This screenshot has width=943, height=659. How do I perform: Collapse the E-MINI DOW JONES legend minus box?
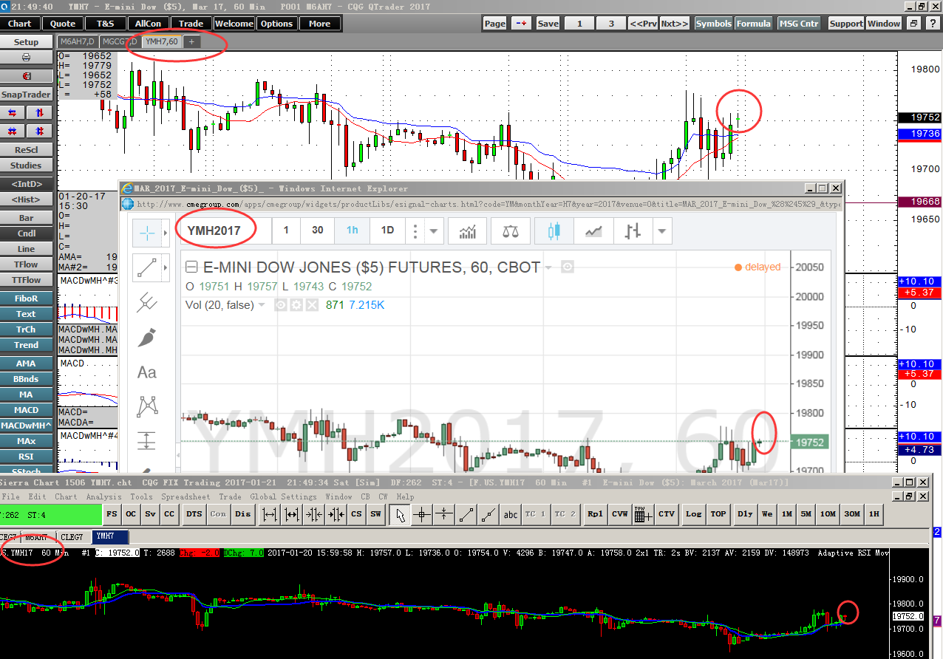pyautogui.click(x=191, y=267)
